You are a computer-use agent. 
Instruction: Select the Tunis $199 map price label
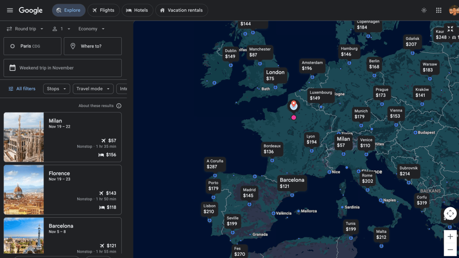pyautogui.click(x=351, y=227)
